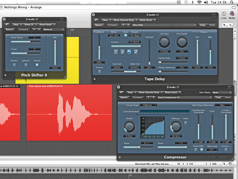
Task: Toggle Auto release in Compressor
Action: (x=185, y=123)
